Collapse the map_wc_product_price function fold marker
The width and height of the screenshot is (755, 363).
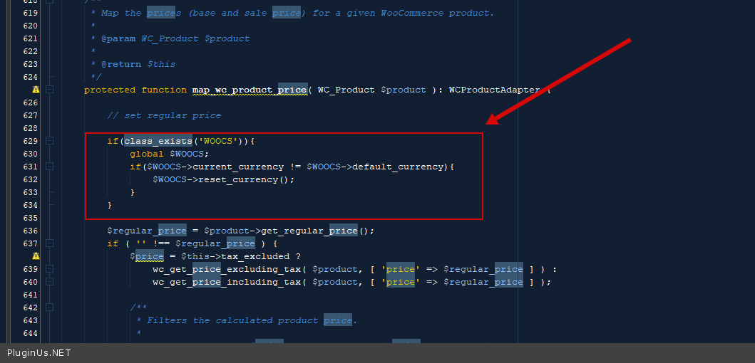49,90
